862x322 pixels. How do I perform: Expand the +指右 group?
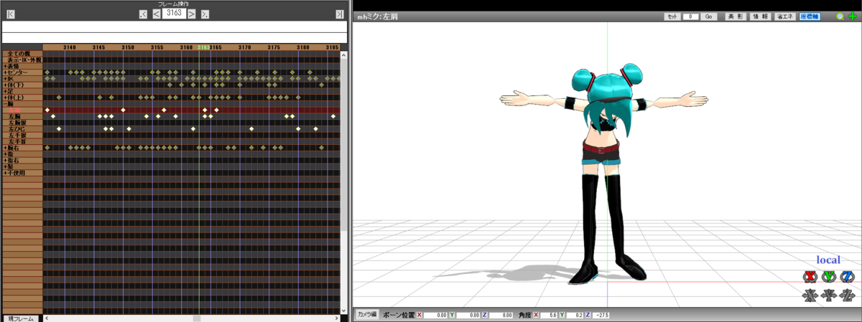click(x=22, y=160)
